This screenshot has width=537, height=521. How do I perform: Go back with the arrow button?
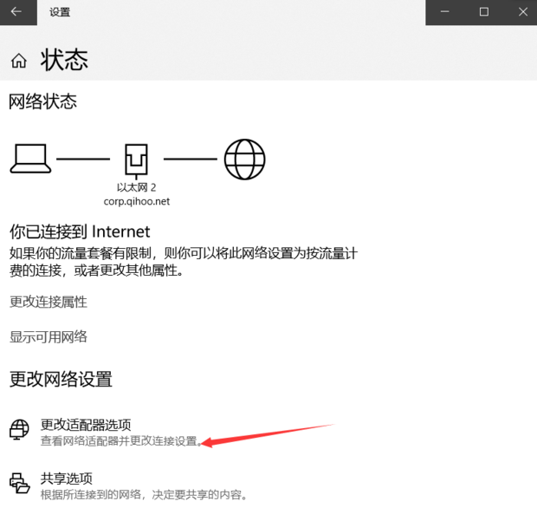16,11
